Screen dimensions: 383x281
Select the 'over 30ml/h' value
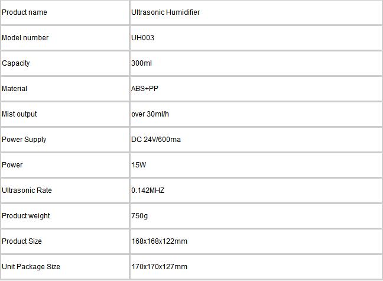[x=150, y=114]
